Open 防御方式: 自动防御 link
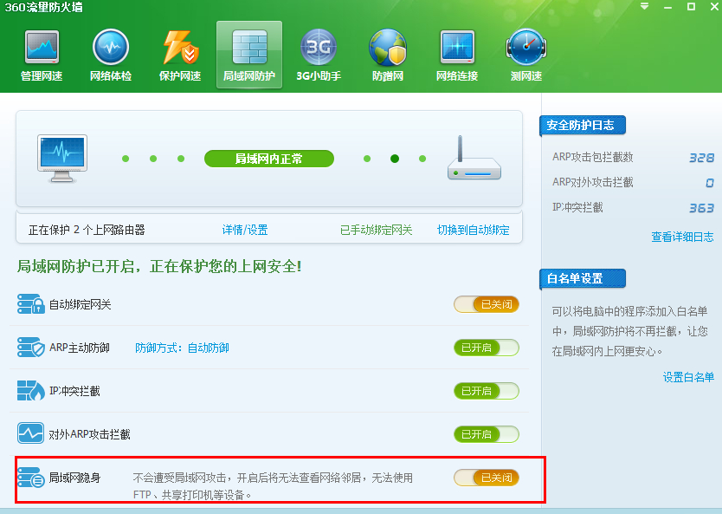This screenshot has width=722, height=514. 182,348
